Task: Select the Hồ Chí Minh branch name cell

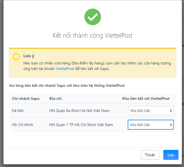Action: (22, 125)
